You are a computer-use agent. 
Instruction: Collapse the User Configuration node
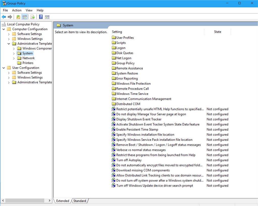pos(4,68)
